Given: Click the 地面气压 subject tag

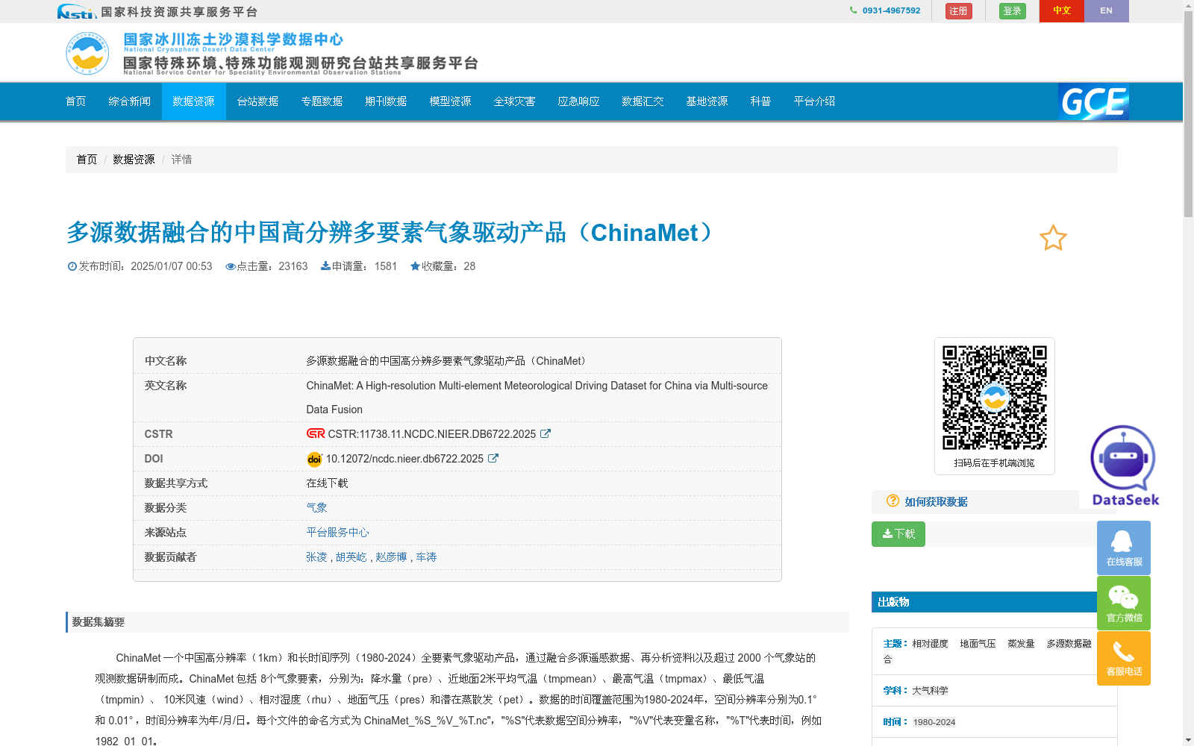Looking at the screenshot, I should click(978, 644).
